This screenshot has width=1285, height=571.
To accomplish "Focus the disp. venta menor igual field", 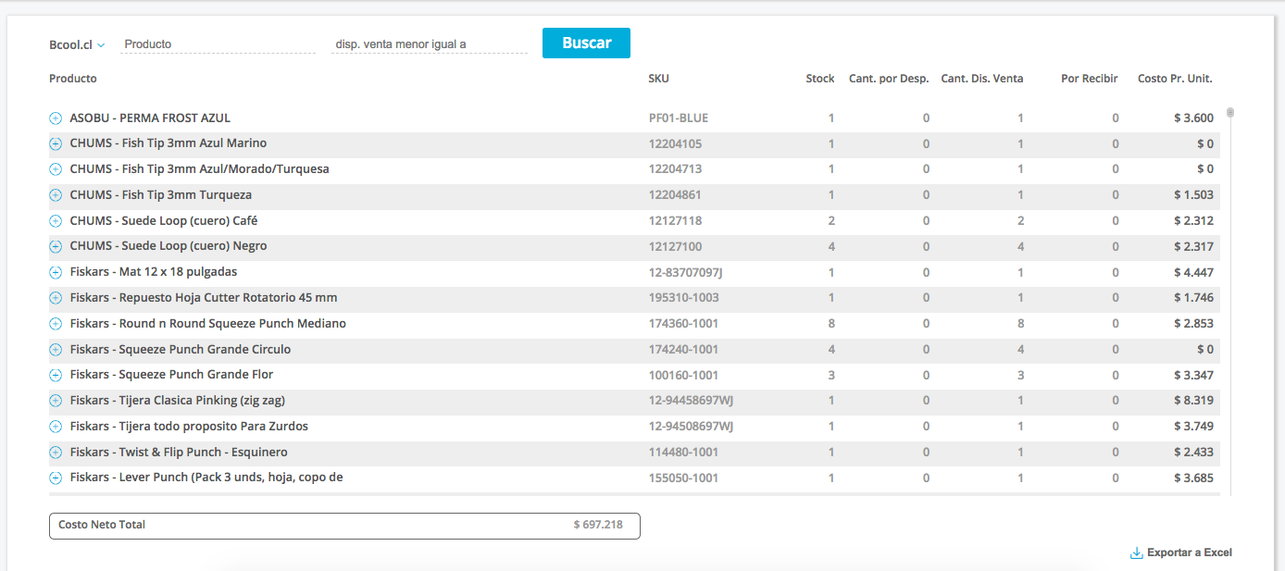I will tap(430, 43).
